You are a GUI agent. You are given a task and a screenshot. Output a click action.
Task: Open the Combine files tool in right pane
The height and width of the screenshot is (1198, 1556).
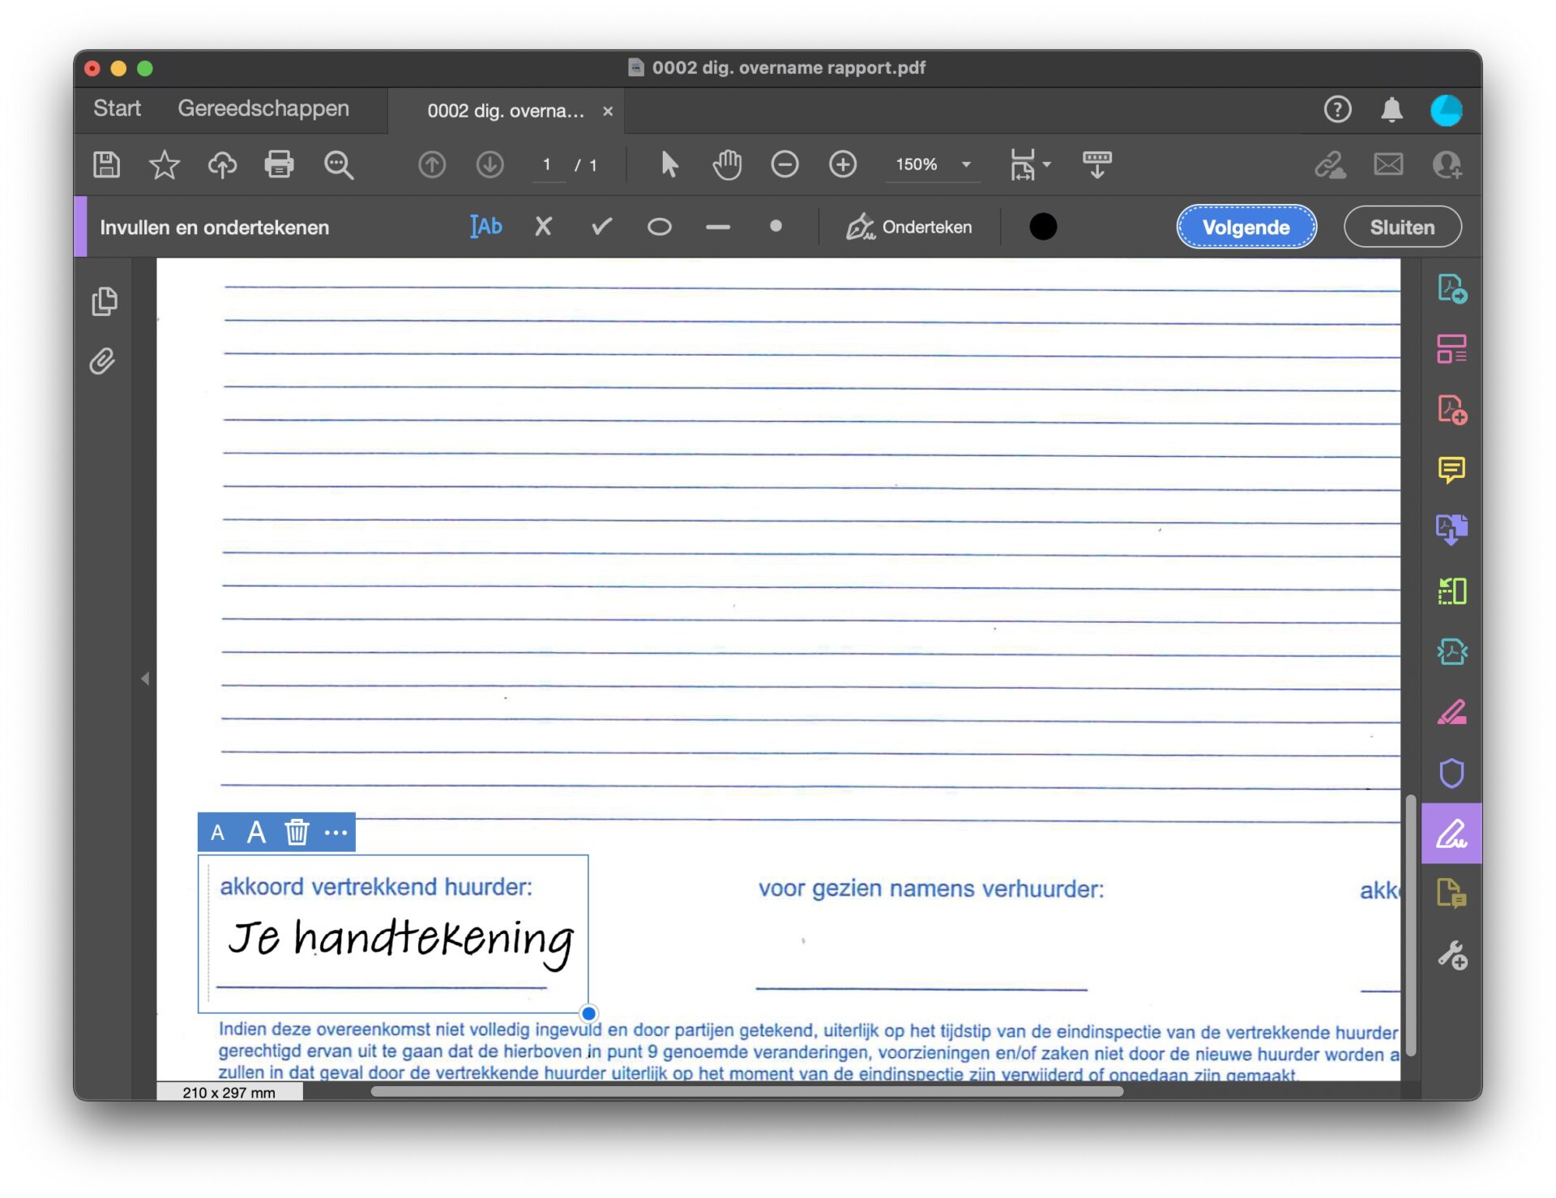click(1451, 530)
